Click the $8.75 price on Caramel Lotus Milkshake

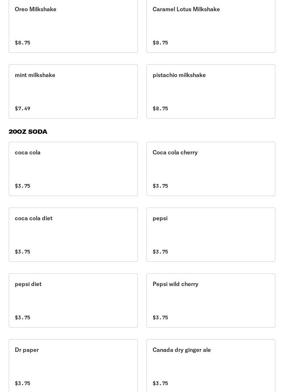click(x=160, y=43)
